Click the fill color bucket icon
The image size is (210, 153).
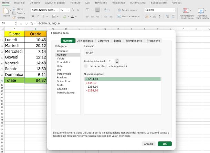click(x=65, y=16)
